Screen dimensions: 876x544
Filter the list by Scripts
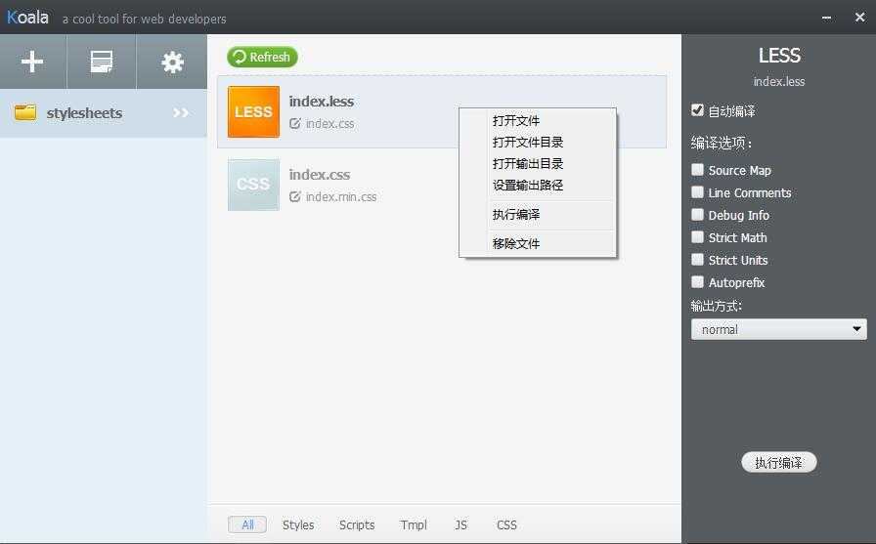[x=357, y=525]
